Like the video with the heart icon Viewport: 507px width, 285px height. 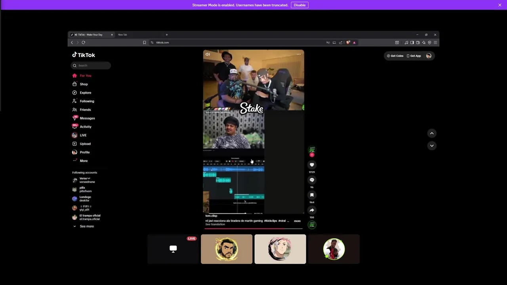312,165
